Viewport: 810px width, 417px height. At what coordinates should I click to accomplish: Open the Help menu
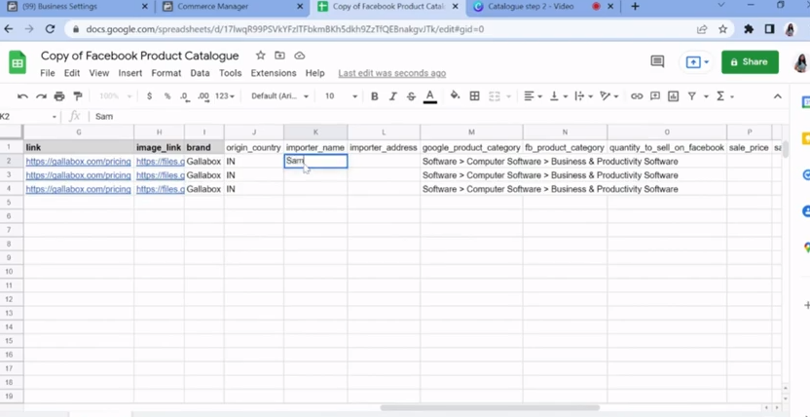(x=315, y=73)
